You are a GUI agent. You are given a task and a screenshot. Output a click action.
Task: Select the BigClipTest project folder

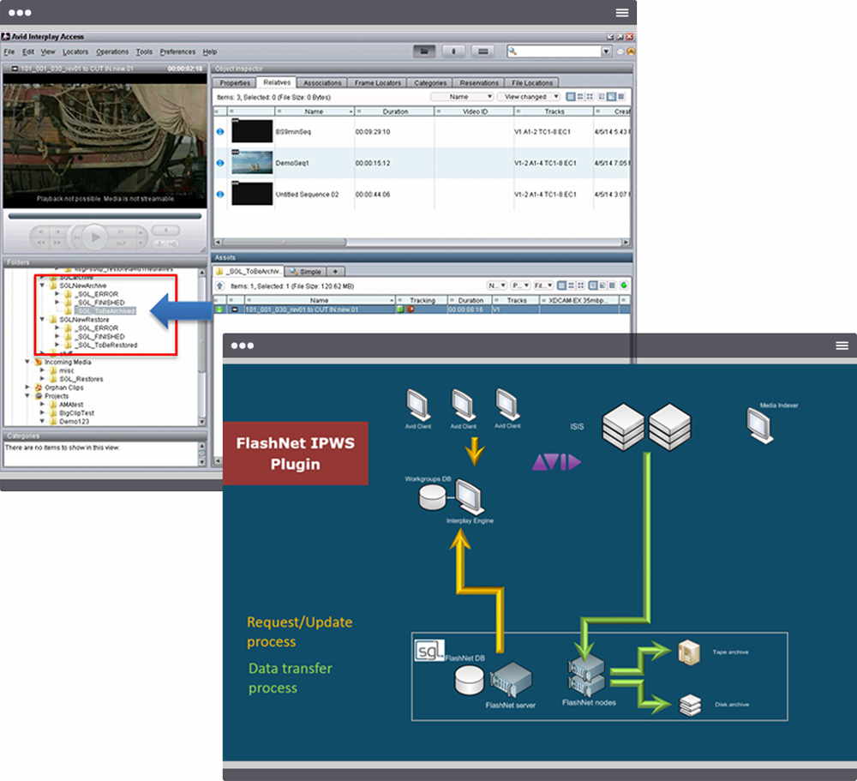click(76, 413)
